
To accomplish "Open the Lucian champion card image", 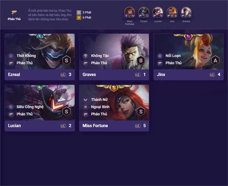I will [40, 103].
